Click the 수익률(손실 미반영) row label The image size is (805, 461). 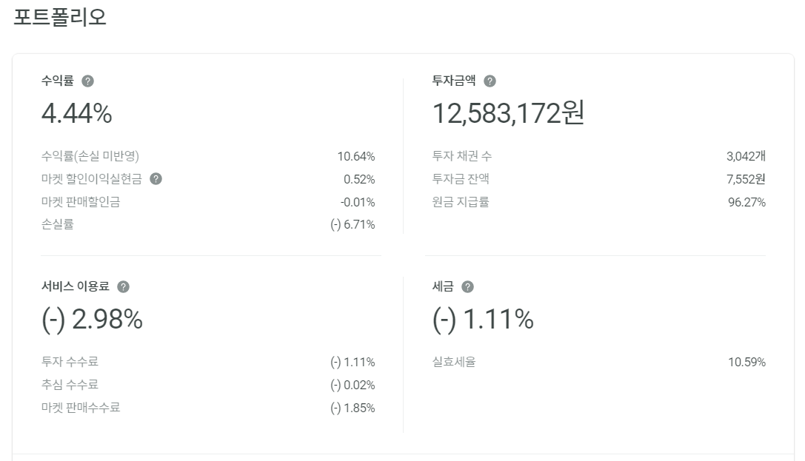90,156
